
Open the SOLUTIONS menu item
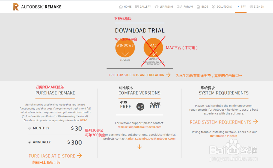pos(222,7)
